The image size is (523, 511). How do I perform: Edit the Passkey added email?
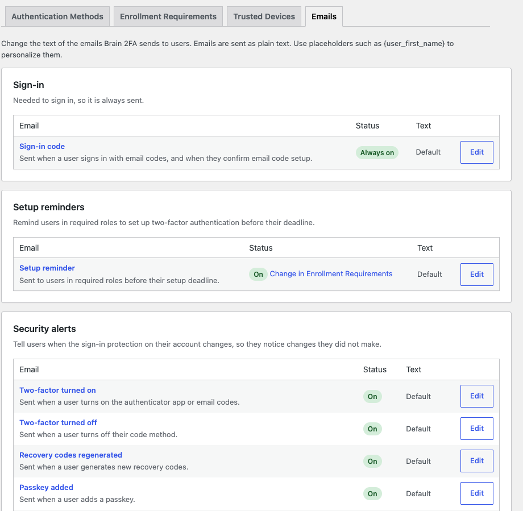click(x=476, y=493)
